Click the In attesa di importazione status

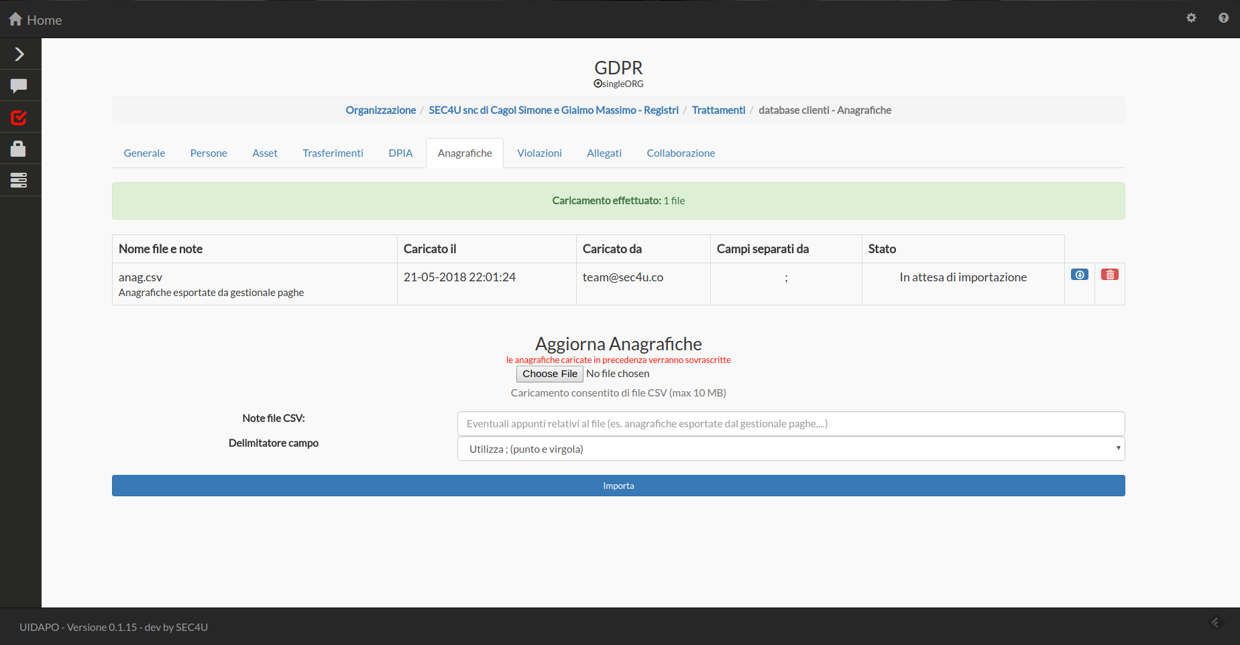coord(963,277)
